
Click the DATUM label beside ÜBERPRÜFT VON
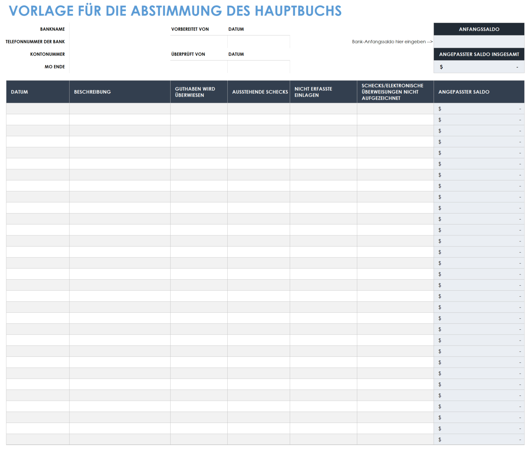click(236, 54)
